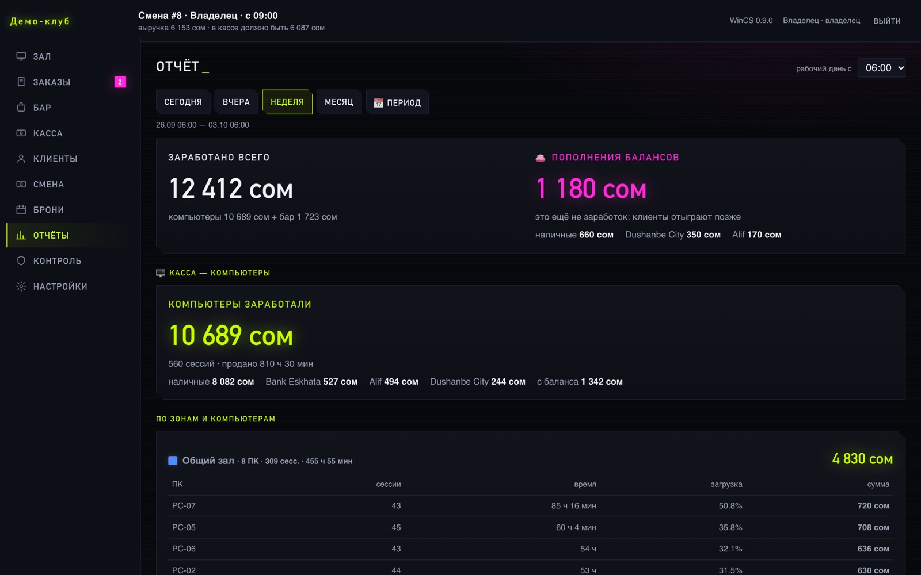Switch report to ВЧЕРА tab

(236, 102)
